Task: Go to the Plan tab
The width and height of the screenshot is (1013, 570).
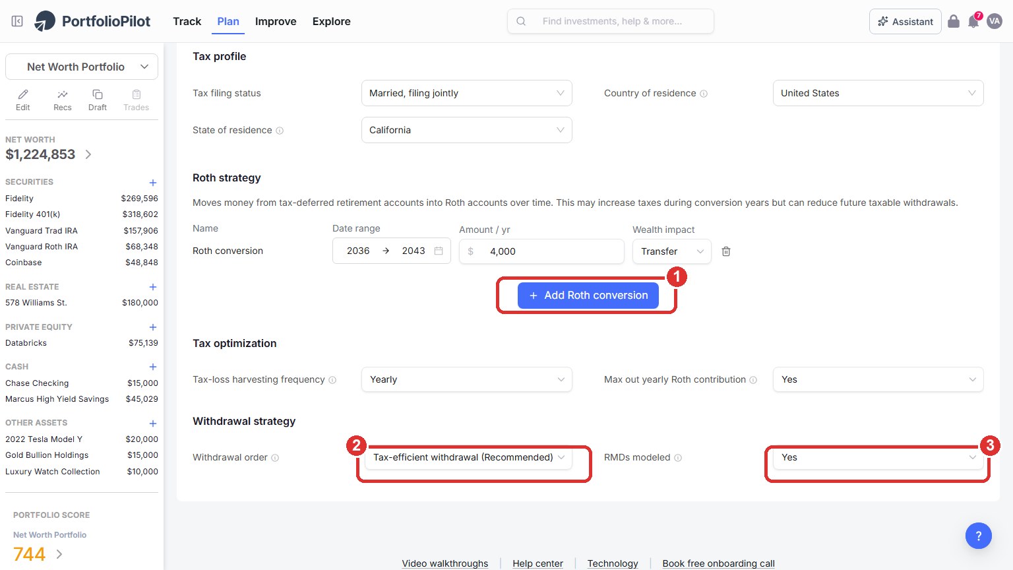Action: tap(228, 21)
